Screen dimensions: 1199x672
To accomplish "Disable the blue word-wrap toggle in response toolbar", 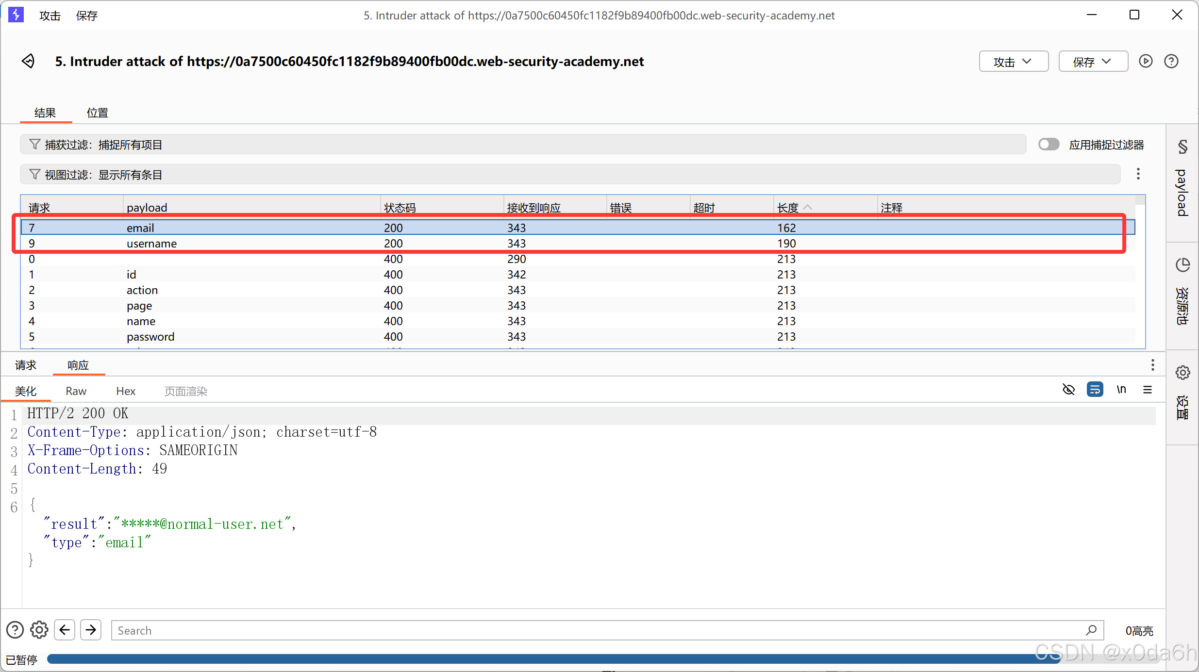I will (1096, 389).
